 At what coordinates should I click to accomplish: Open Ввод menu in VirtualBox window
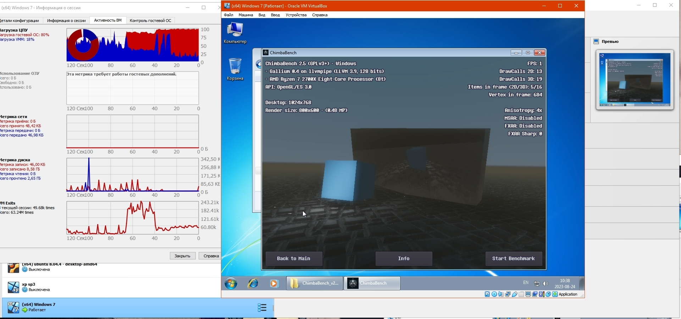pyautogui.click(x=275, y=15)
